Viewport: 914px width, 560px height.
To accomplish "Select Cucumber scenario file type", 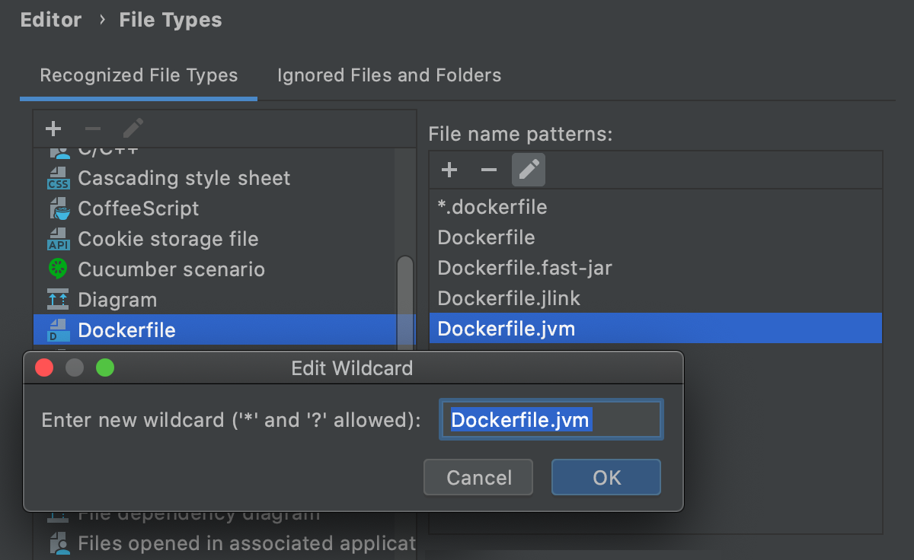I will 171,269.
